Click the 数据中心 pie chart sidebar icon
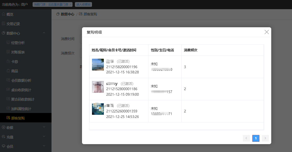 3,33
